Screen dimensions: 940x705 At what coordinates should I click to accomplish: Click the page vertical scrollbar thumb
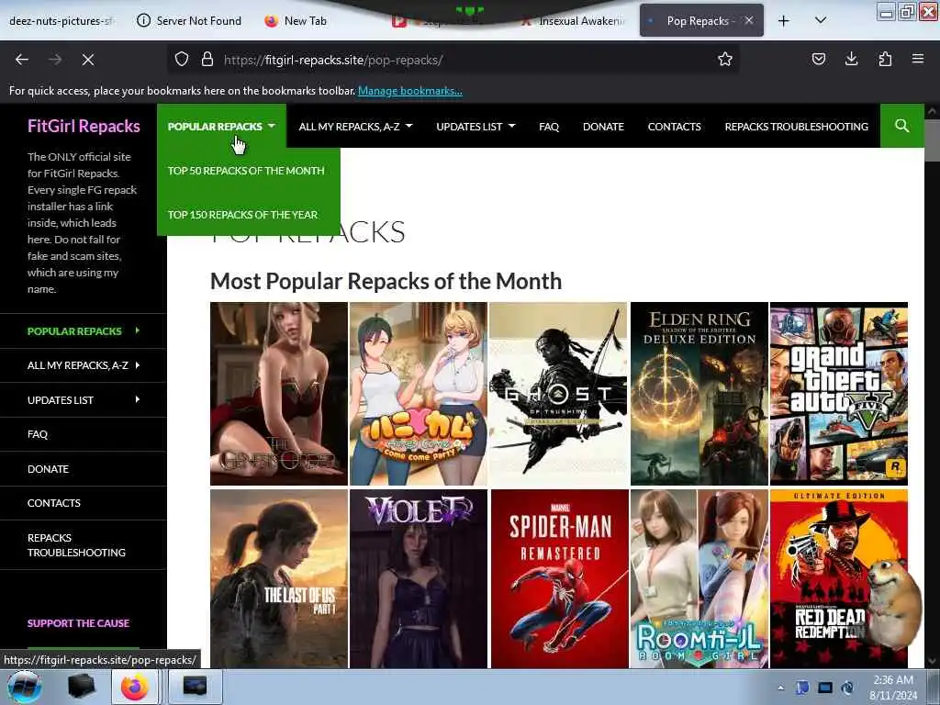[933, 140]
